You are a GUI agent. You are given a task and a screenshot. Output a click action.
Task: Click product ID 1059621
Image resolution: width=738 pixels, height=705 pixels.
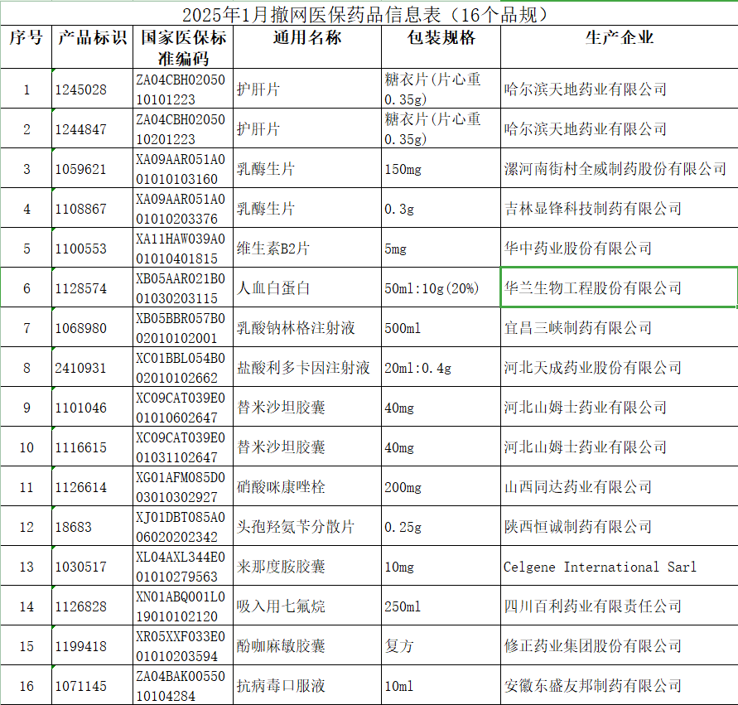[x=93, y=168]
